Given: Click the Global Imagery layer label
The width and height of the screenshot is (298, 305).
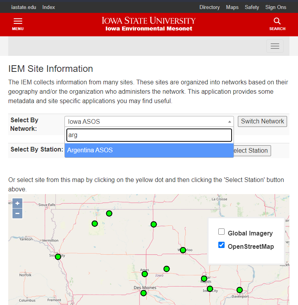Looking at the screenshot, I should point(250,233).
